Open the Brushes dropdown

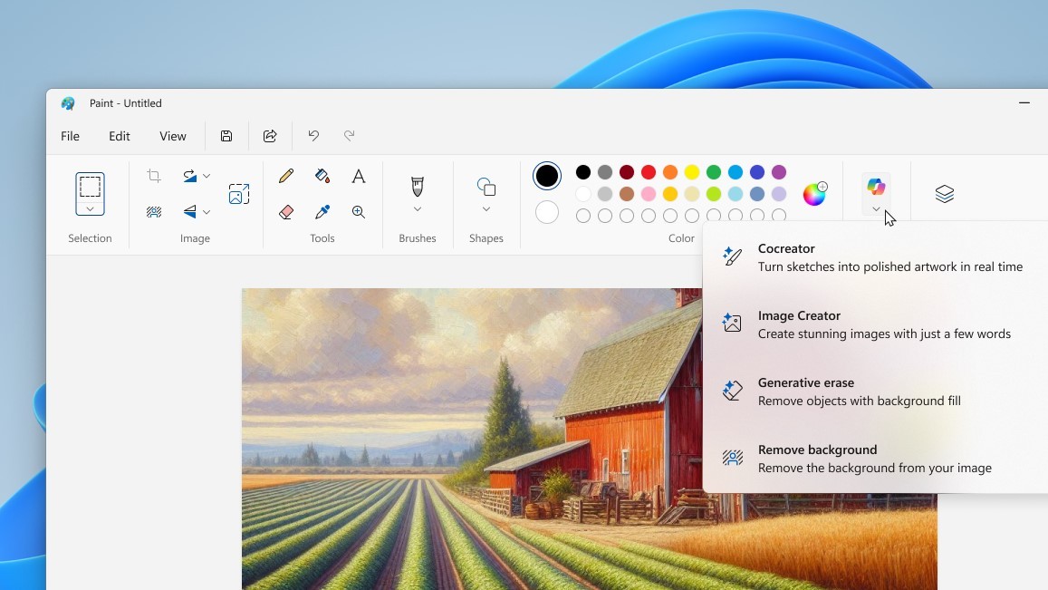(417, 208)
